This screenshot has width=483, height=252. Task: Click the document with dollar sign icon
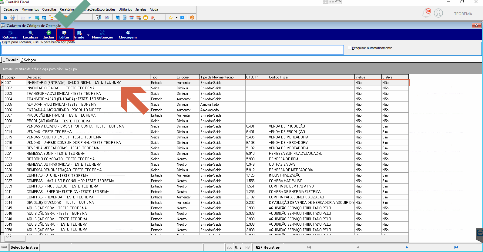[x=99, y=18]
